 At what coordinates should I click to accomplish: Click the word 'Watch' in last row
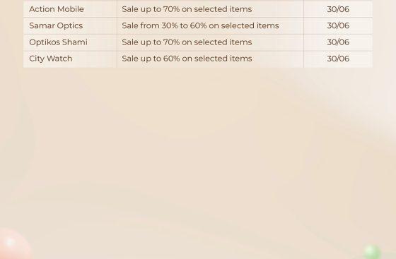[59, 59]
